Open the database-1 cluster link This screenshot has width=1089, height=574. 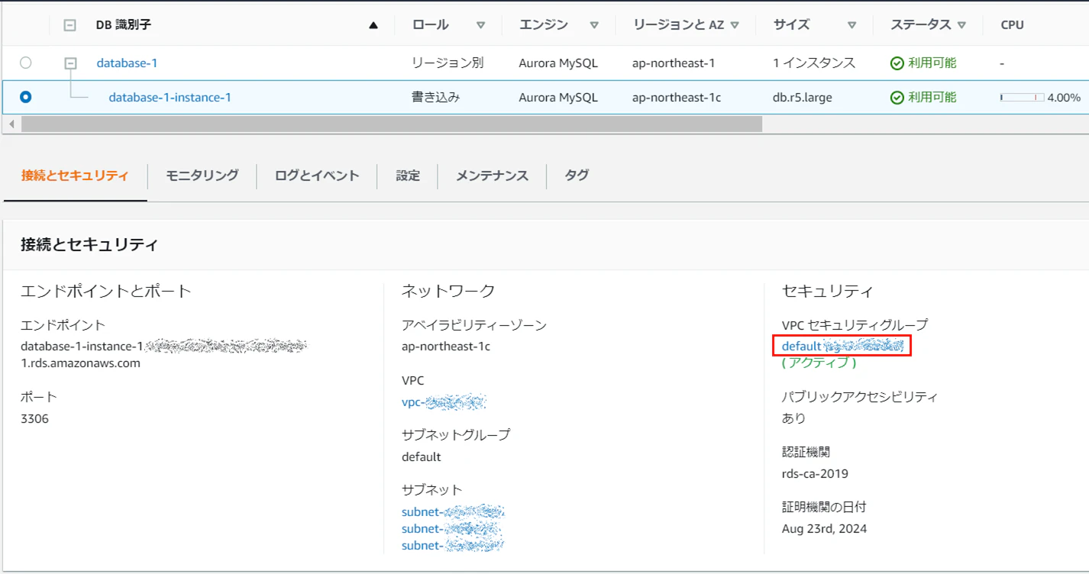point(127,63)
